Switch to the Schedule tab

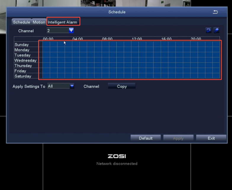click(22, 22)
